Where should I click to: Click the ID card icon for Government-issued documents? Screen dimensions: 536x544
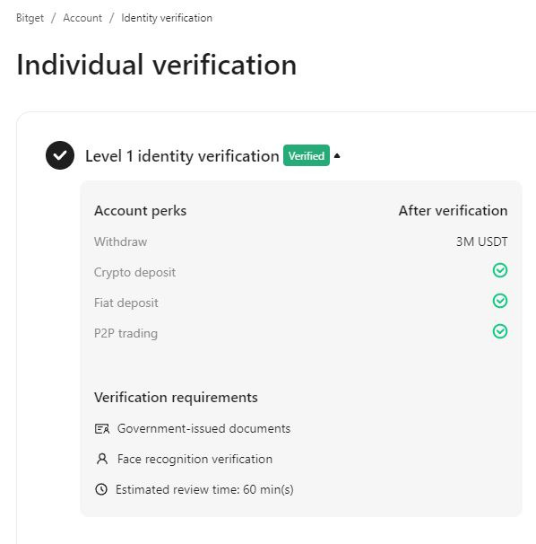coord(102,429)
